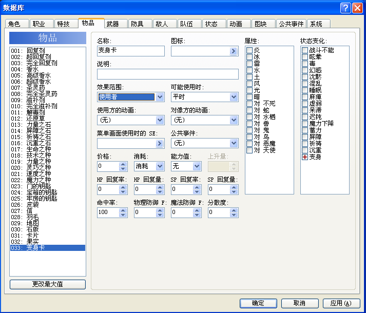The height and width of the screenshot is (313, 366).
Task: Switch to the 职业 tab
Action: pyautogui.click(x=42, y=24)
